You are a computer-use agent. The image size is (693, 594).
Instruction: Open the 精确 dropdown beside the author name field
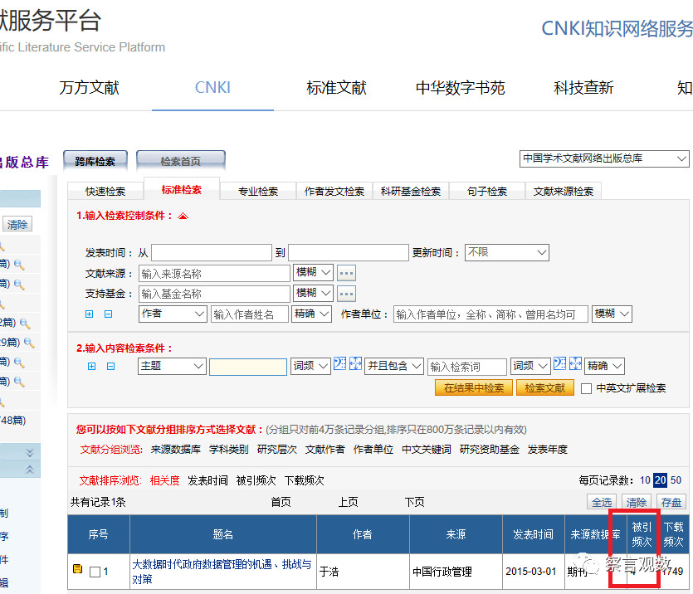[x=311, y=314]
